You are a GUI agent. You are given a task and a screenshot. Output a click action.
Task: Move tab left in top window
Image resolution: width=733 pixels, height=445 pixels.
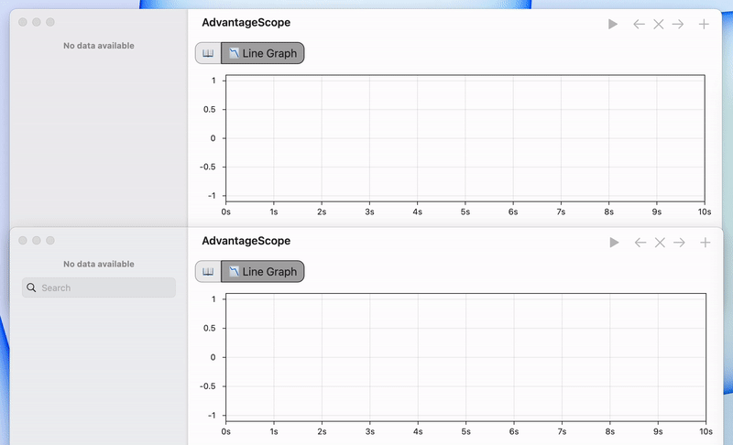[x=639, y=24]
